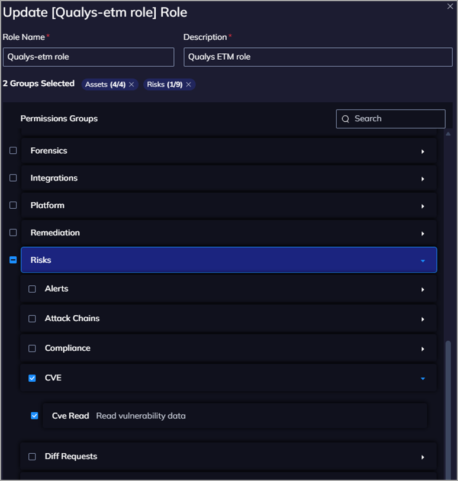Enable the Attack Chains checkbox
Image resolution: width=458 pixels, height=481 pixels.
tap(33, 319)
